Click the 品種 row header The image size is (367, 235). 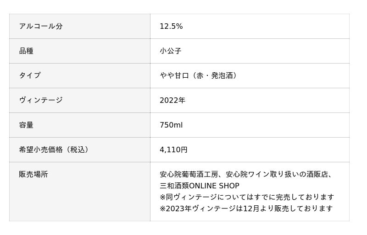pyautogui.click(x=26, y=51)
